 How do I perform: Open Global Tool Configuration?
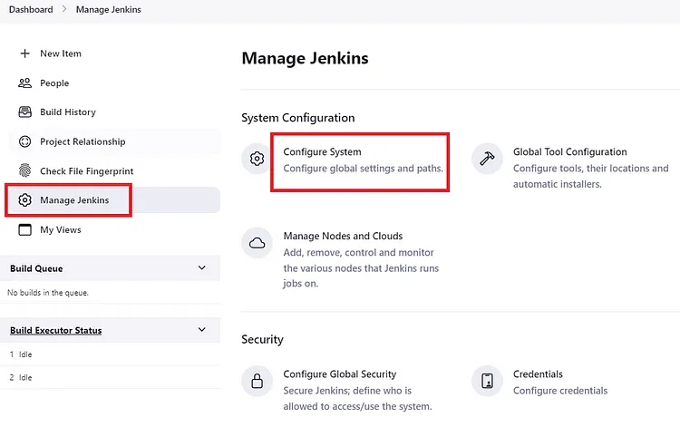[570, 151]
